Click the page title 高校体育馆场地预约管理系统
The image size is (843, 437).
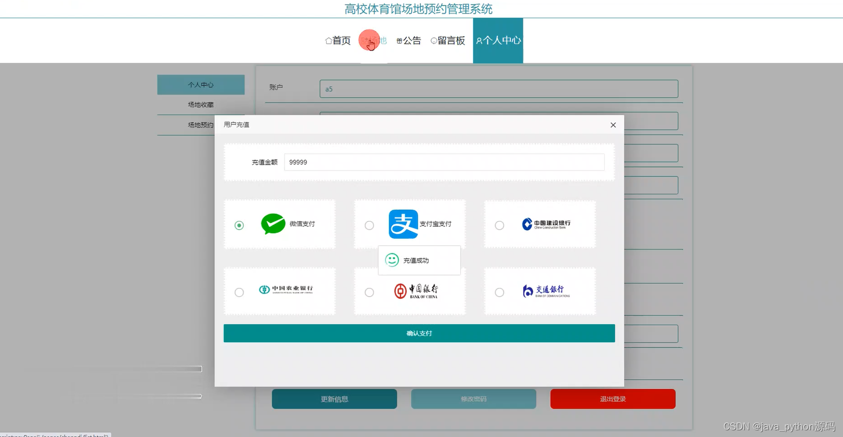coord(419,9)
